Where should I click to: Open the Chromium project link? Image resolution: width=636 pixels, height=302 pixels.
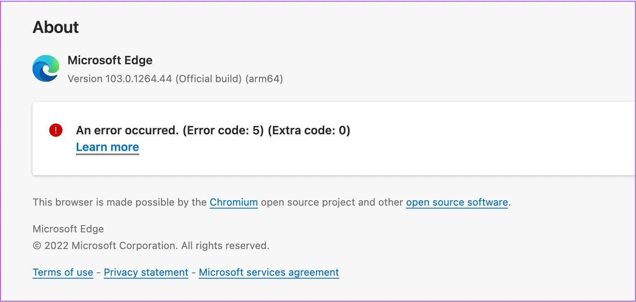tap(233, 203)
